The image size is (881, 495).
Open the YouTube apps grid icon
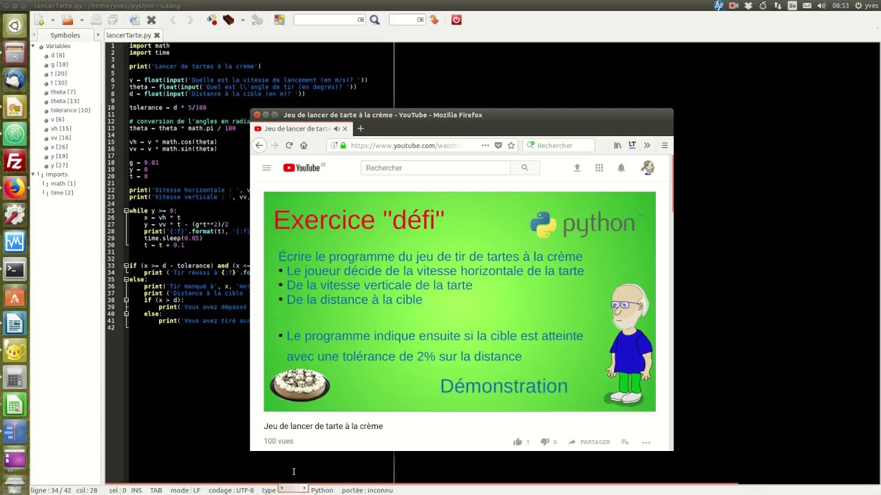pos(599,168)
